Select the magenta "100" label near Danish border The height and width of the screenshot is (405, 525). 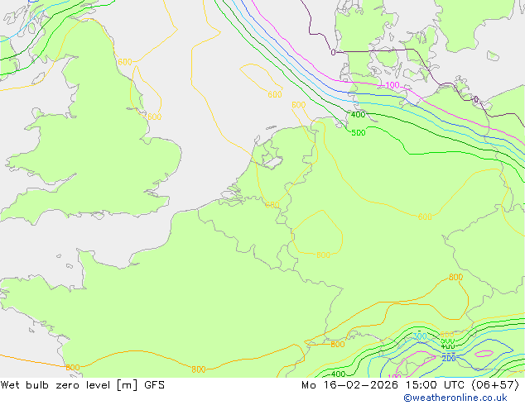pos(393,85)
